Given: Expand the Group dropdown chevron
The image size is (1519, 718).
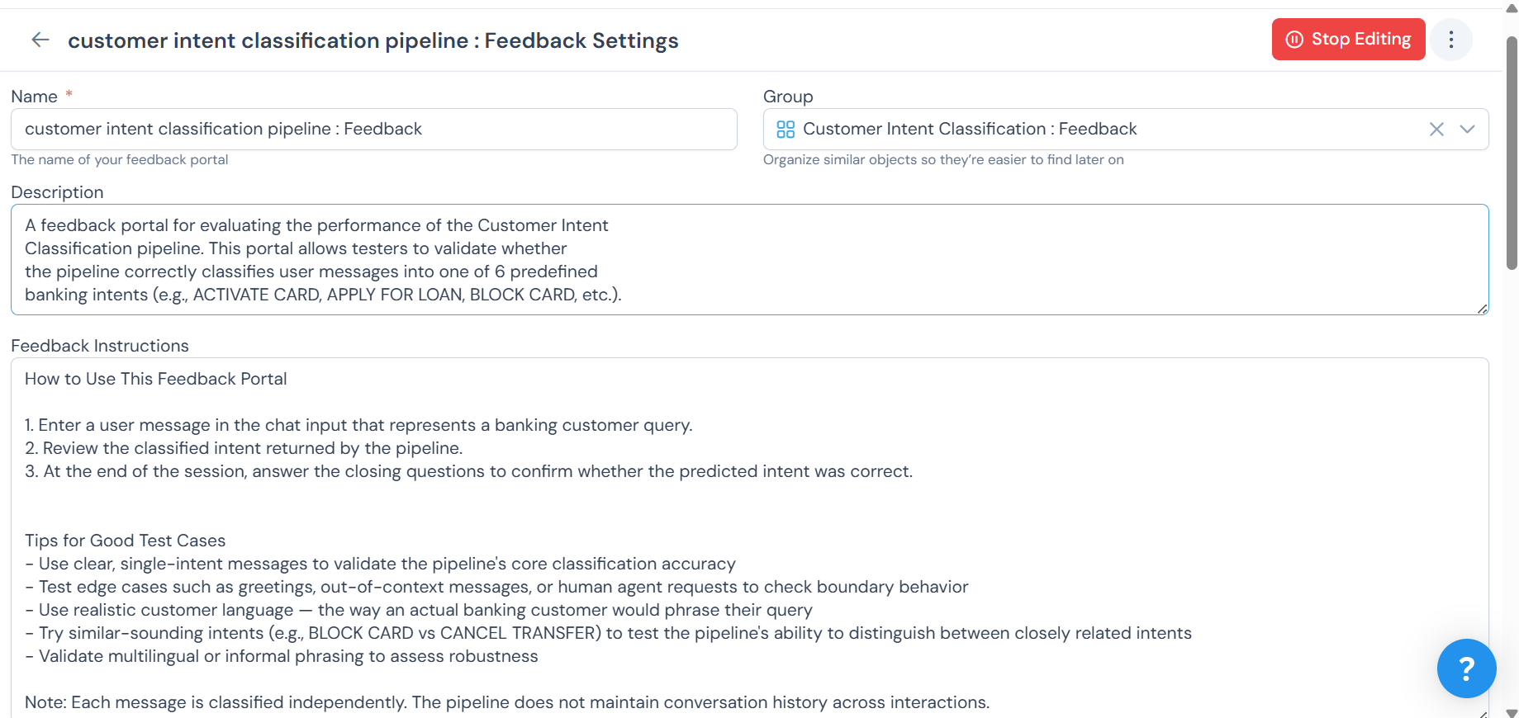Looking at the screenshot, I should point(1467,130).
